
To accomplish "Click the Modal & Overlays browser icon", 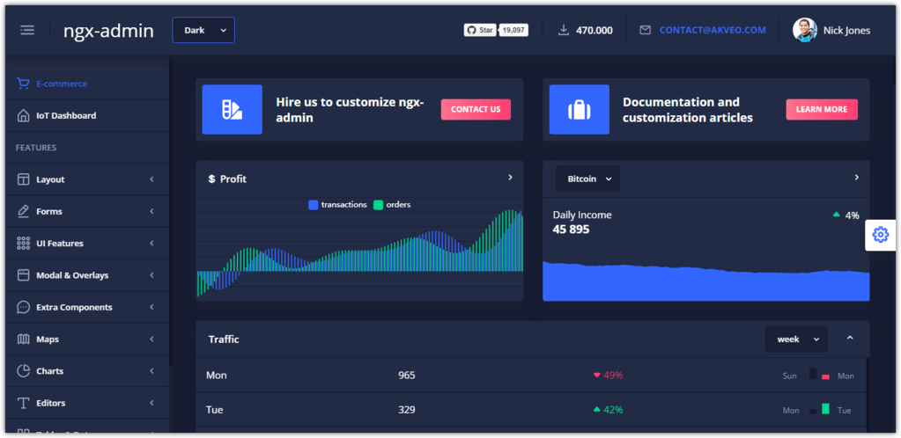I will pos(24,275).
